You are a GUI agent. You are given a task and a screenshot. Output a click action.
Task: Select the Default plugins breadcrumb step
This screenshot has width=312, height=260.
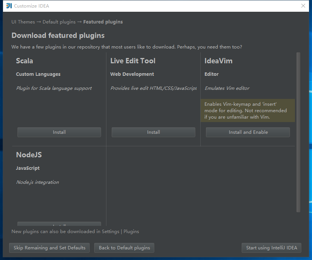(x=59, y=22)
